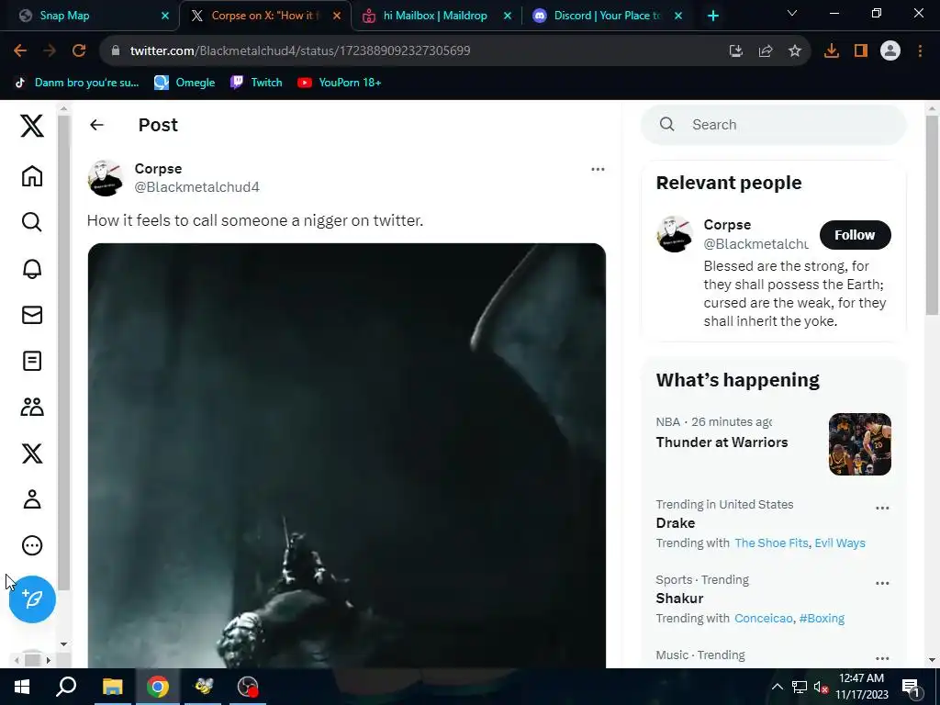Open Communities icon in sidebar
This screenshot has width=940, height=705.
click(32, 407)
